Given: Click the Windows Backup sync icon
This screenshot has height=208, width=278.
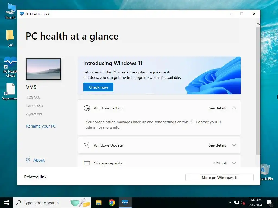Looking at the screenshot, I should pos(87,108).
